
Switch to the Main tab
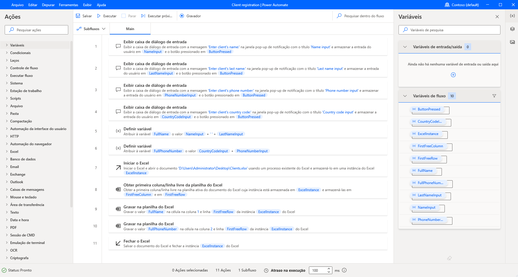130,29
